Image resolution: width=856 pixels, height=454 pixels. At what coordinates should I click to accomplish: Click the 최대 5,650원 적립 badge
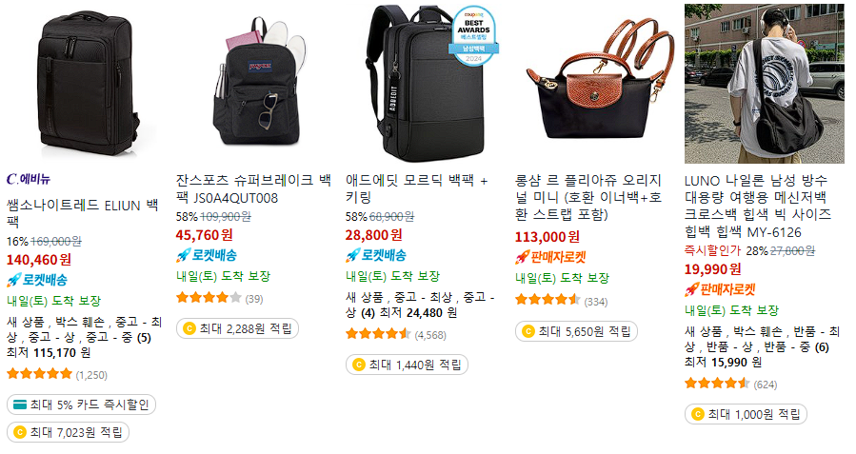[576, 331]
